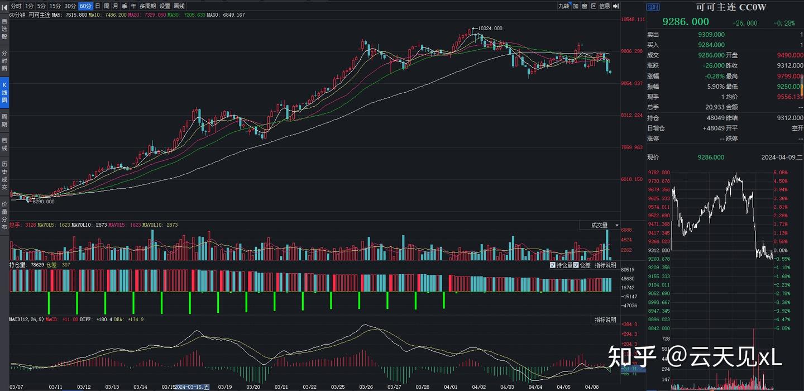804x391 pixels.
Task: Click the 04/08 date on time axis
Action: 592,387
